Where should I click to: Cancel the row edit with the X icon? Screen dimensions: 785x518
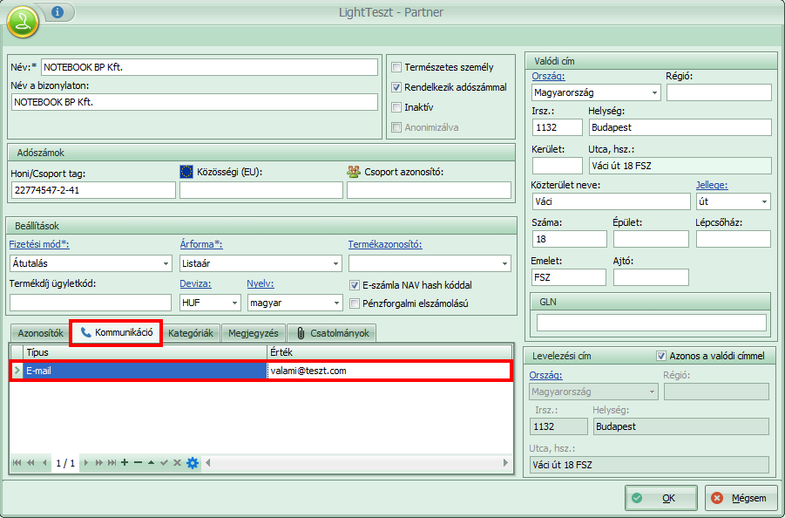[x=177, y=462]
